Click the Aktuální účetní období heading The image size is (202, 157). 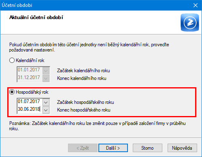coord(36,17)
